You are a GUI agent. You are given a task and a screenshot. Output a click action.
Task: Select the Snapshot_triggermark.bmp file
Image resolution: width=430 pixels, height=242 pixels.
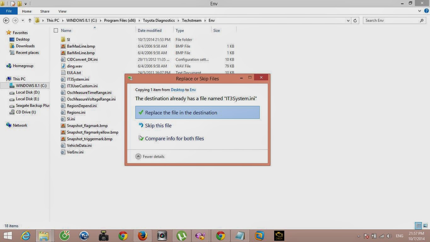pos(89,139)
